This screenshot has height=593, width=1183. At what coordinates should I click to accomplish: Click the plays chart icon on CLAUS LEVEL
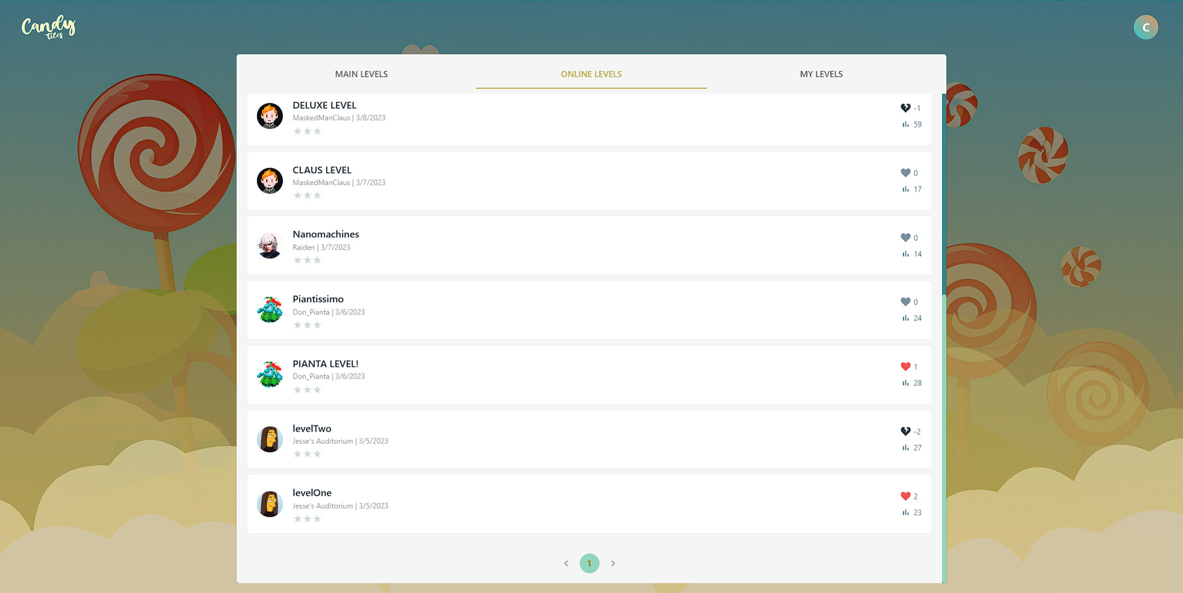pyautogui.click(x=905, y=189)
